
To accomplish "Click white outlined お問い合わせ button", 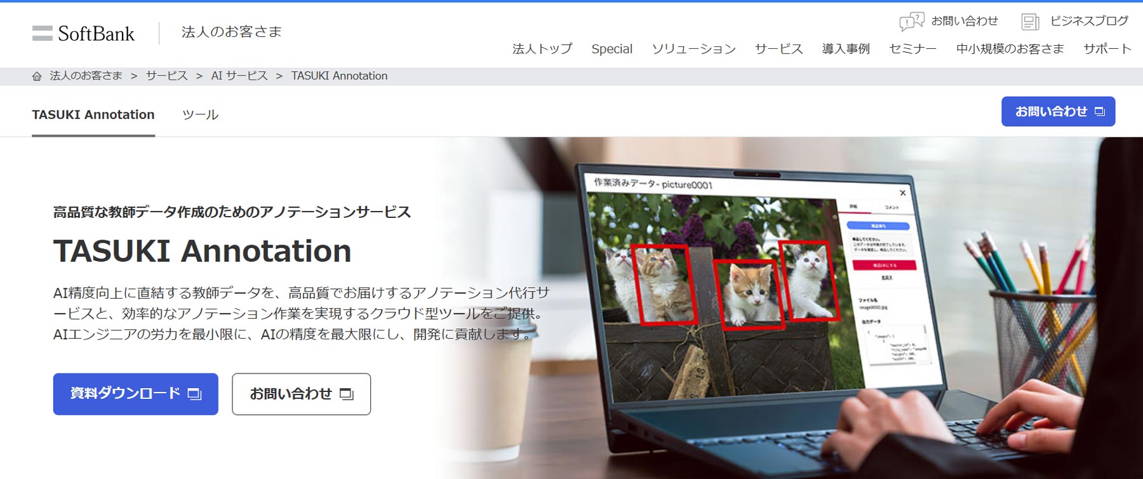I will coord(301,394).
